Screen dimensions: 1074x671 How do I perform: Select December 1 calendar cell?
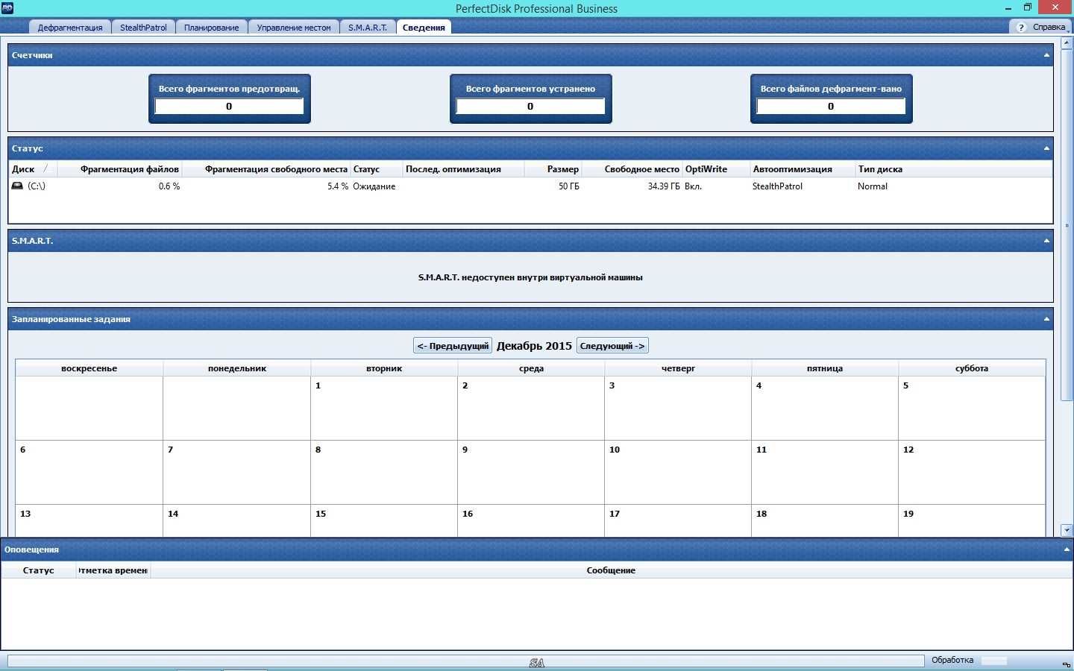tap(384, 408)
